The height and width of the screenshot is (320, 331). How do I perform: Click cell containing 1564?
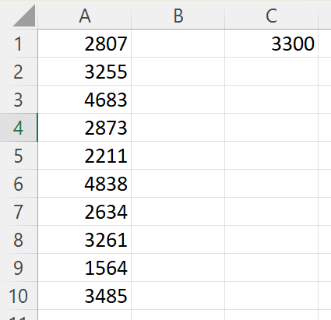coord(85,268)
